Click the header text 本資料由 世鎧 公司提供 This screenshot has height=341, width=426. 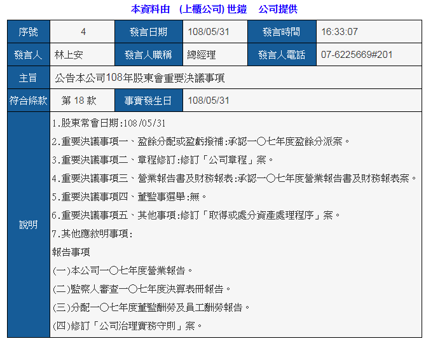[x=214, y=9]
